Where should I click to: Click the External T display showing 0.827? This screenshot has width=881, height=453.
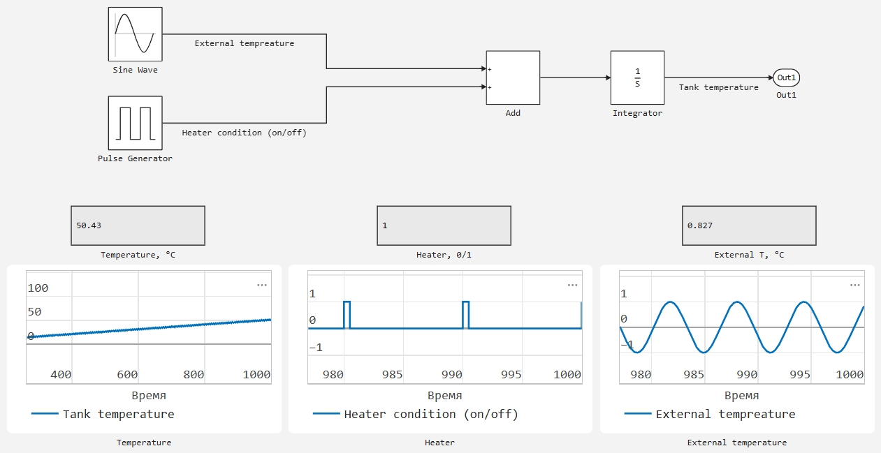pyautogui.click(x=749, y=225)
